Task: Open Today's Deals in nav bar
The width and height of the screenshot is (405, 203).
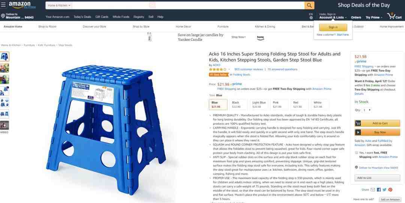Action: [x=82, y=17]
